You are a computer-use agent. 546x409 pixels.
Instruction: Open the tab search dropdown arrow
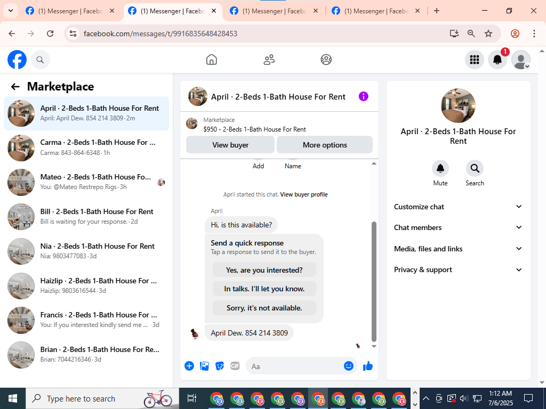click(11, 11)
